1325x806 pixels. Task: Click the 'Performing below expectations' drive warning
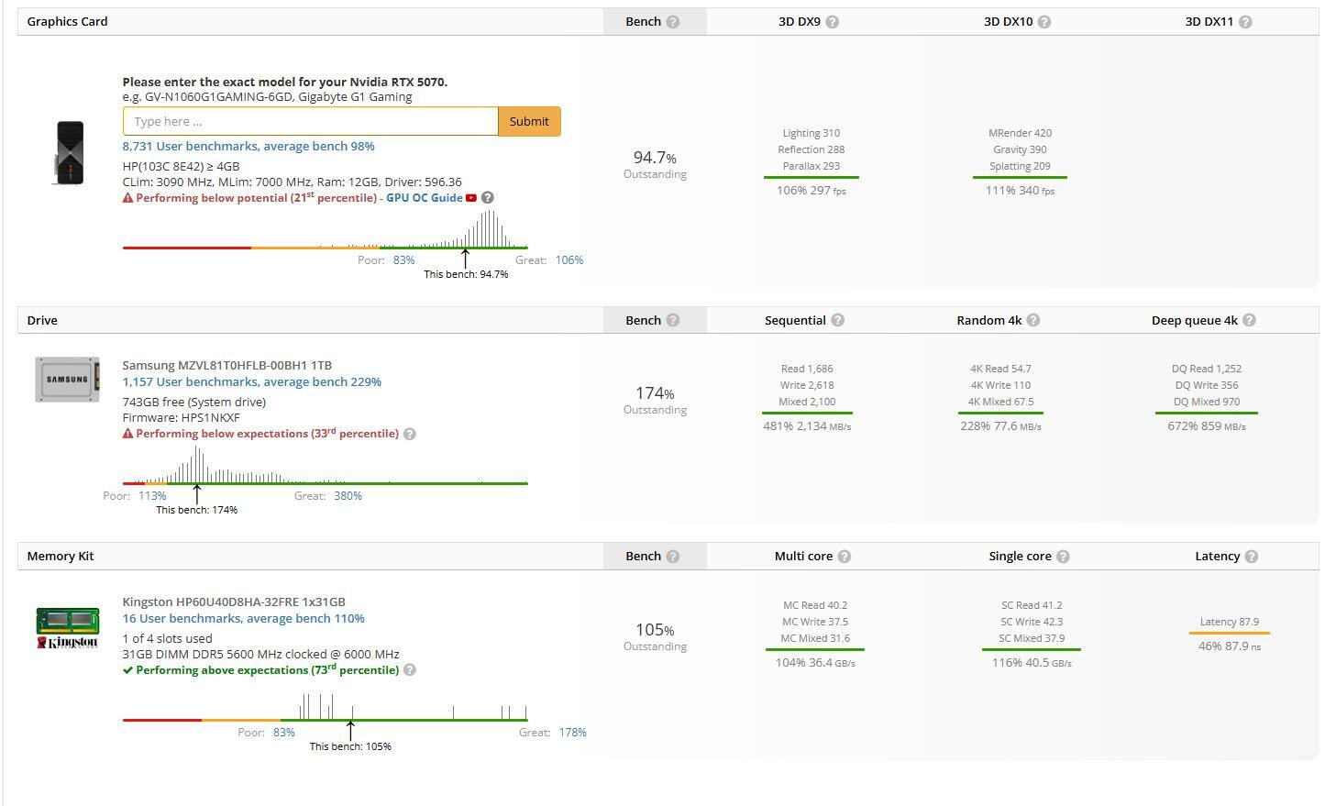pyautogui.click(x=260, y=434)
